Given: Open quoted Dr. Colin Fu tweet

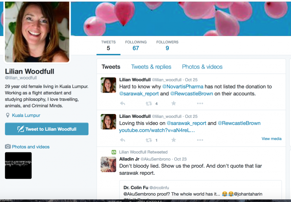Looking at the screenshot, I should (x=201, y=190).
